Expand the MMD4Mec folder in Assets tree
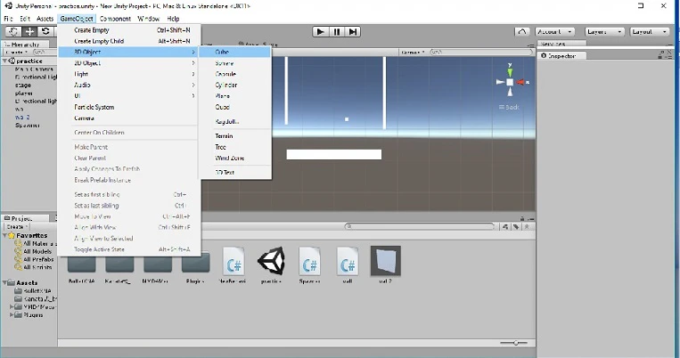 pyautogui.click(x=12, y=307)
